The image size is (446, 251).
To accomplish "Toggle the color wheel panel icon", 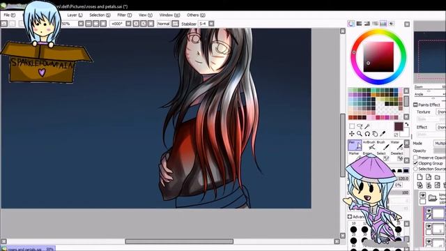I will [x=351, y=24].
